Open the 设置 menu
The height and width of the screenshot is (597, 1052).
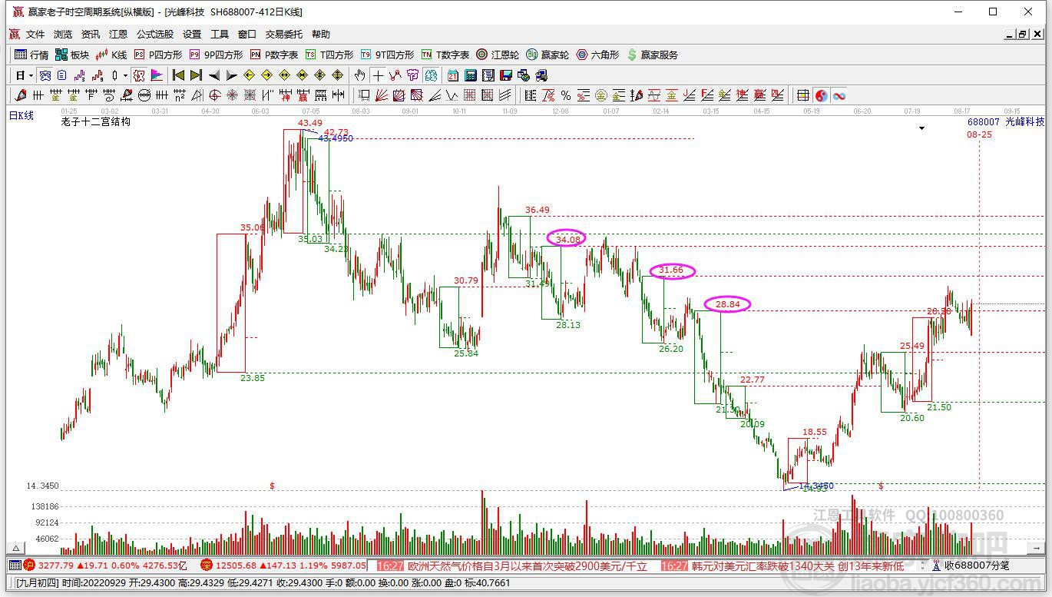point(192,35)
